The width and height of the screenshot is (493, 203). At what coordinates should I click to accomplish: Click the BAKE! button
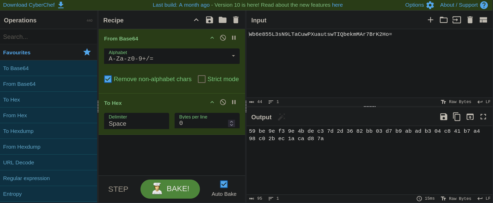point(170,189)
